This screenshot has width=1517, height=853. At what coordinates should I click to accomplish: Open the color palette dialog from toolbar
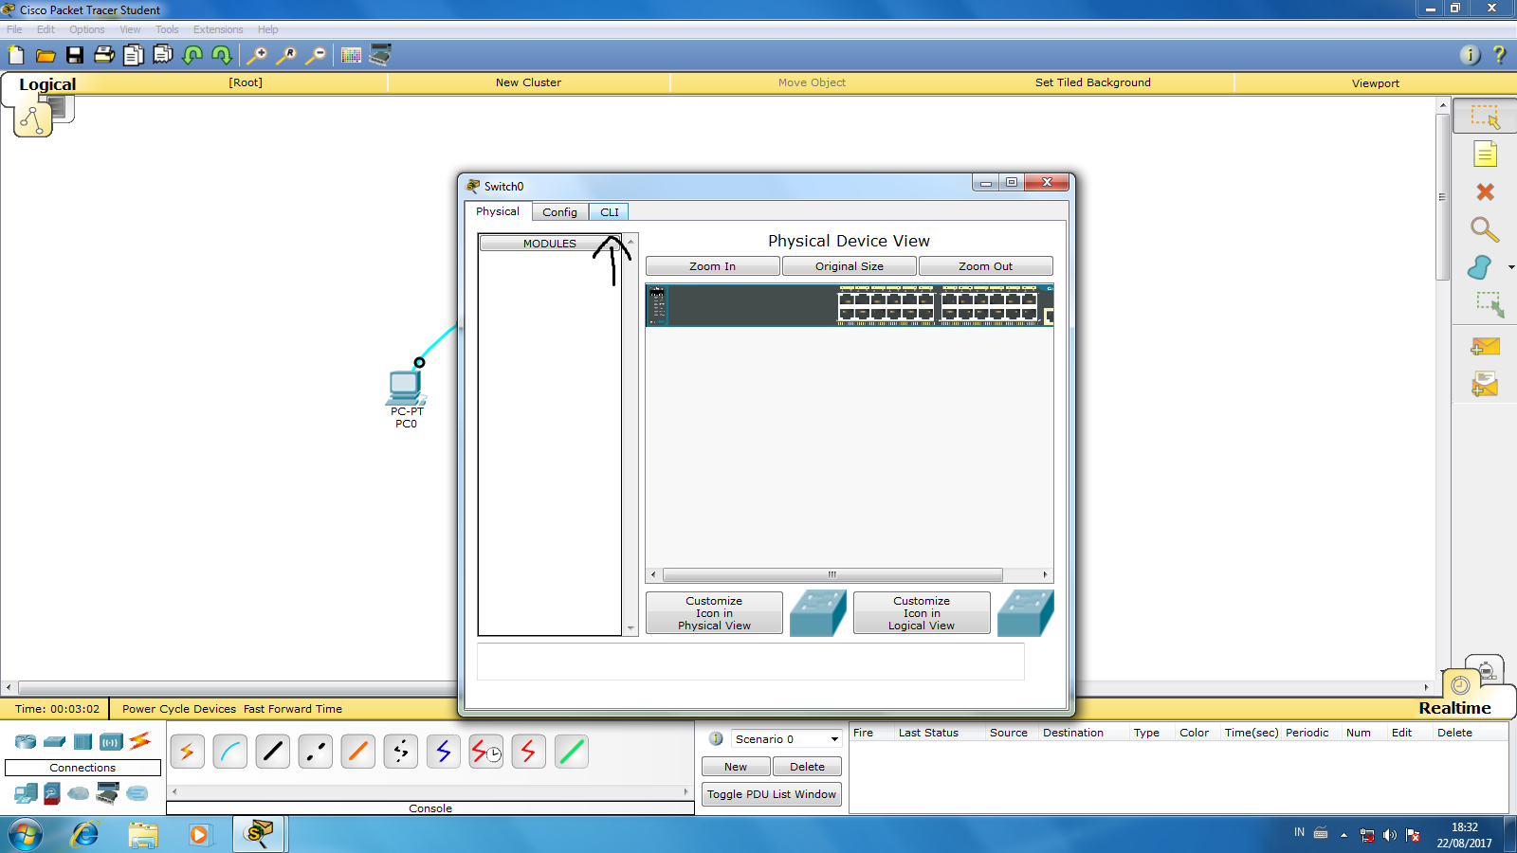[350, 55]
